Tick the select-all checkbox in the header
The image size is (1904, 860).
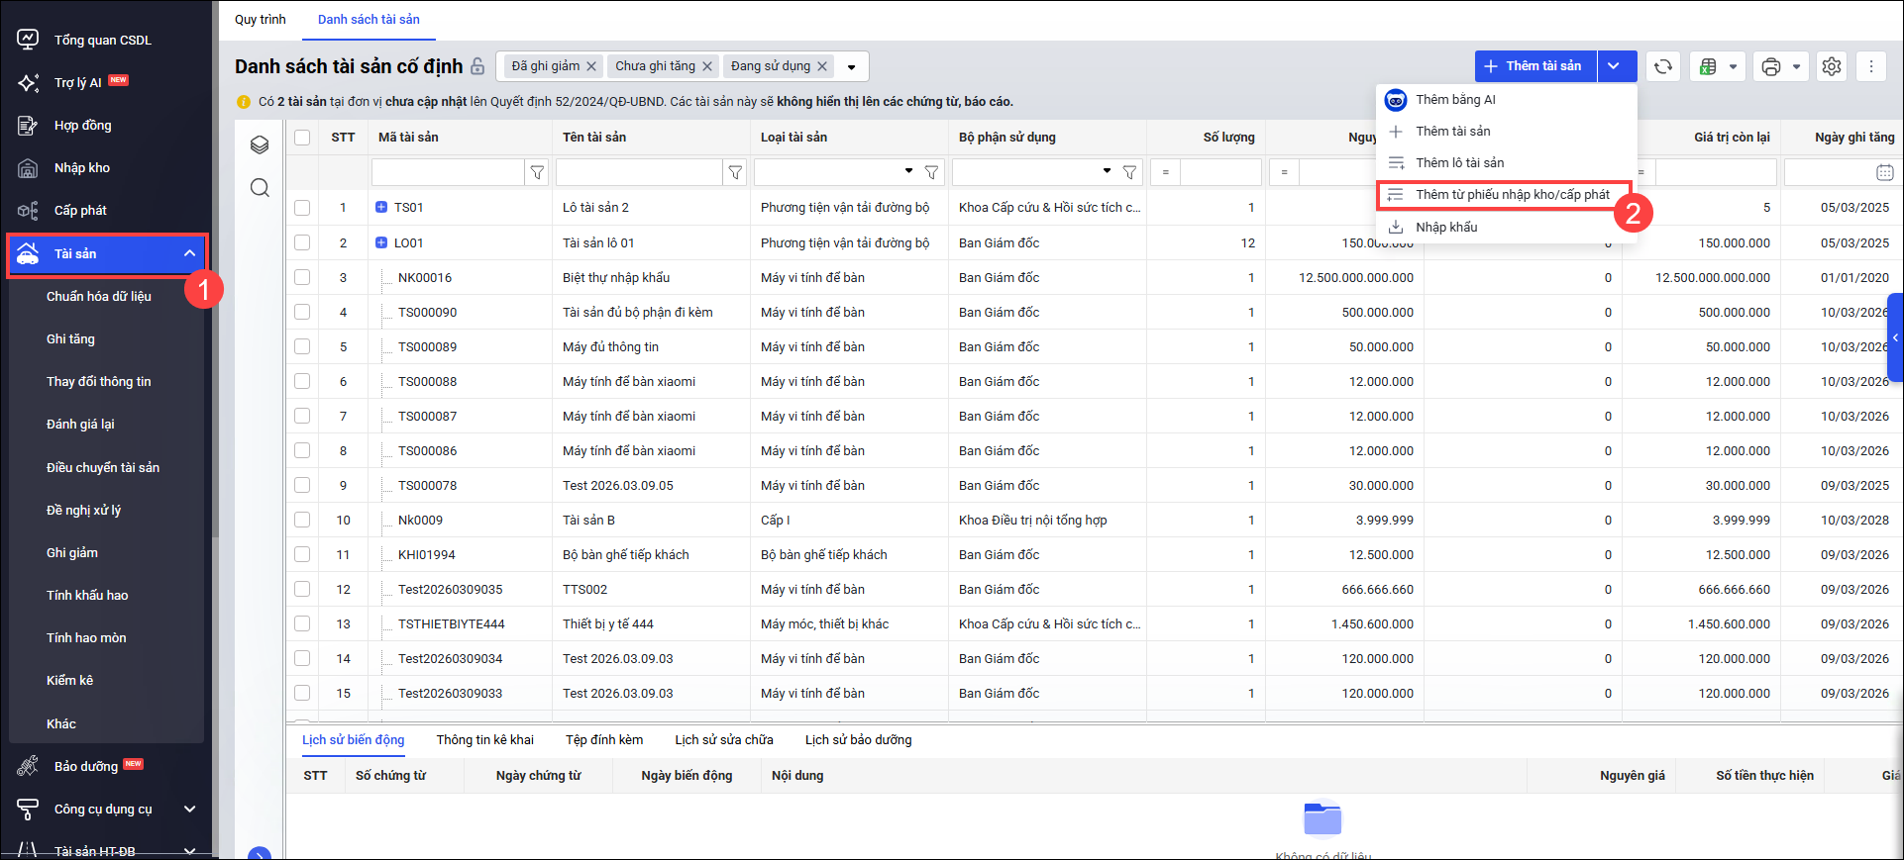[302, 138]
